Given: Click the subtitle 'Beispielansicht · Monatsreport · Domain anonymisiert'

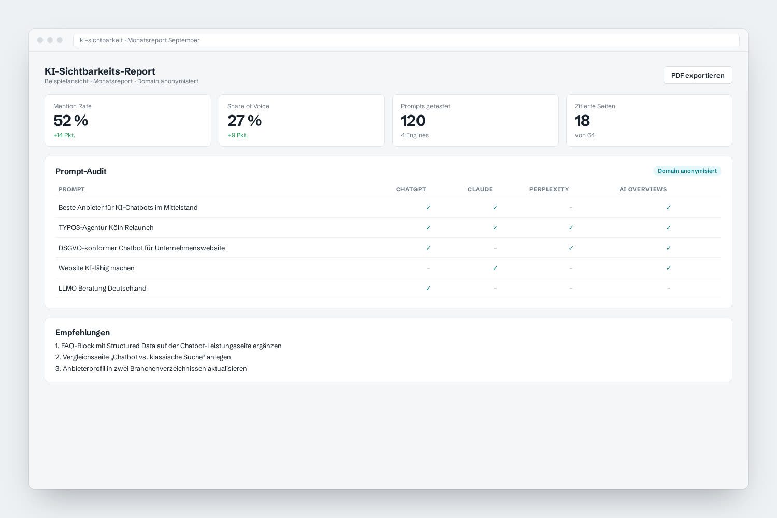Looking at the screenshot, I should (x=121, y=81).
